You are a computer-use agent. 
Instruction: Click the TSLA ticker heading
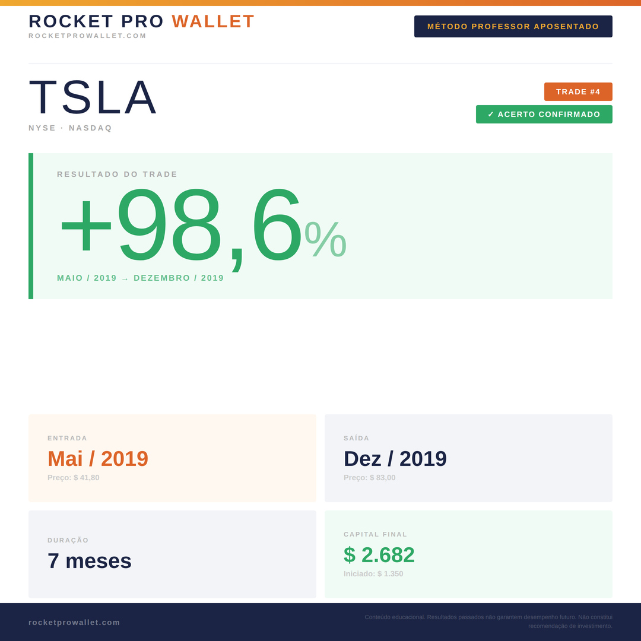[x=93, y=97]
